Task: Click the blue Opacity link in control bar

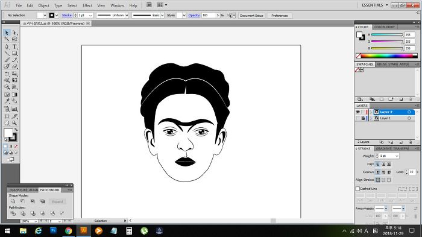Action: click(x=194, y=15)
